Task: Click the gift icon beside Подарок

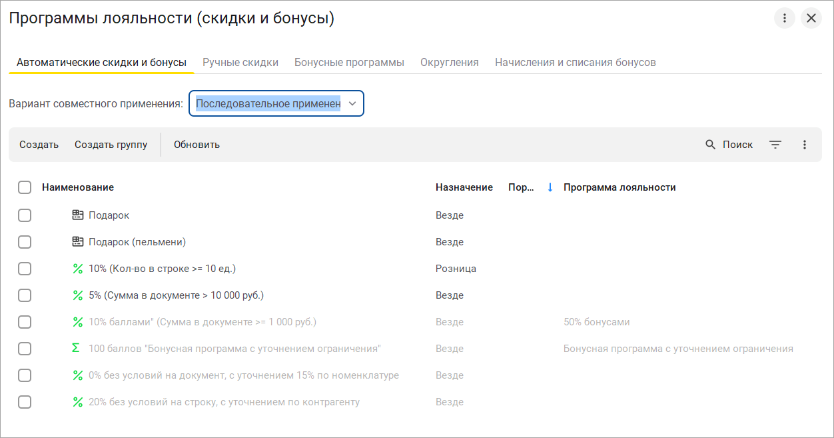Action: pyautogui.click(x=77, y=215)
